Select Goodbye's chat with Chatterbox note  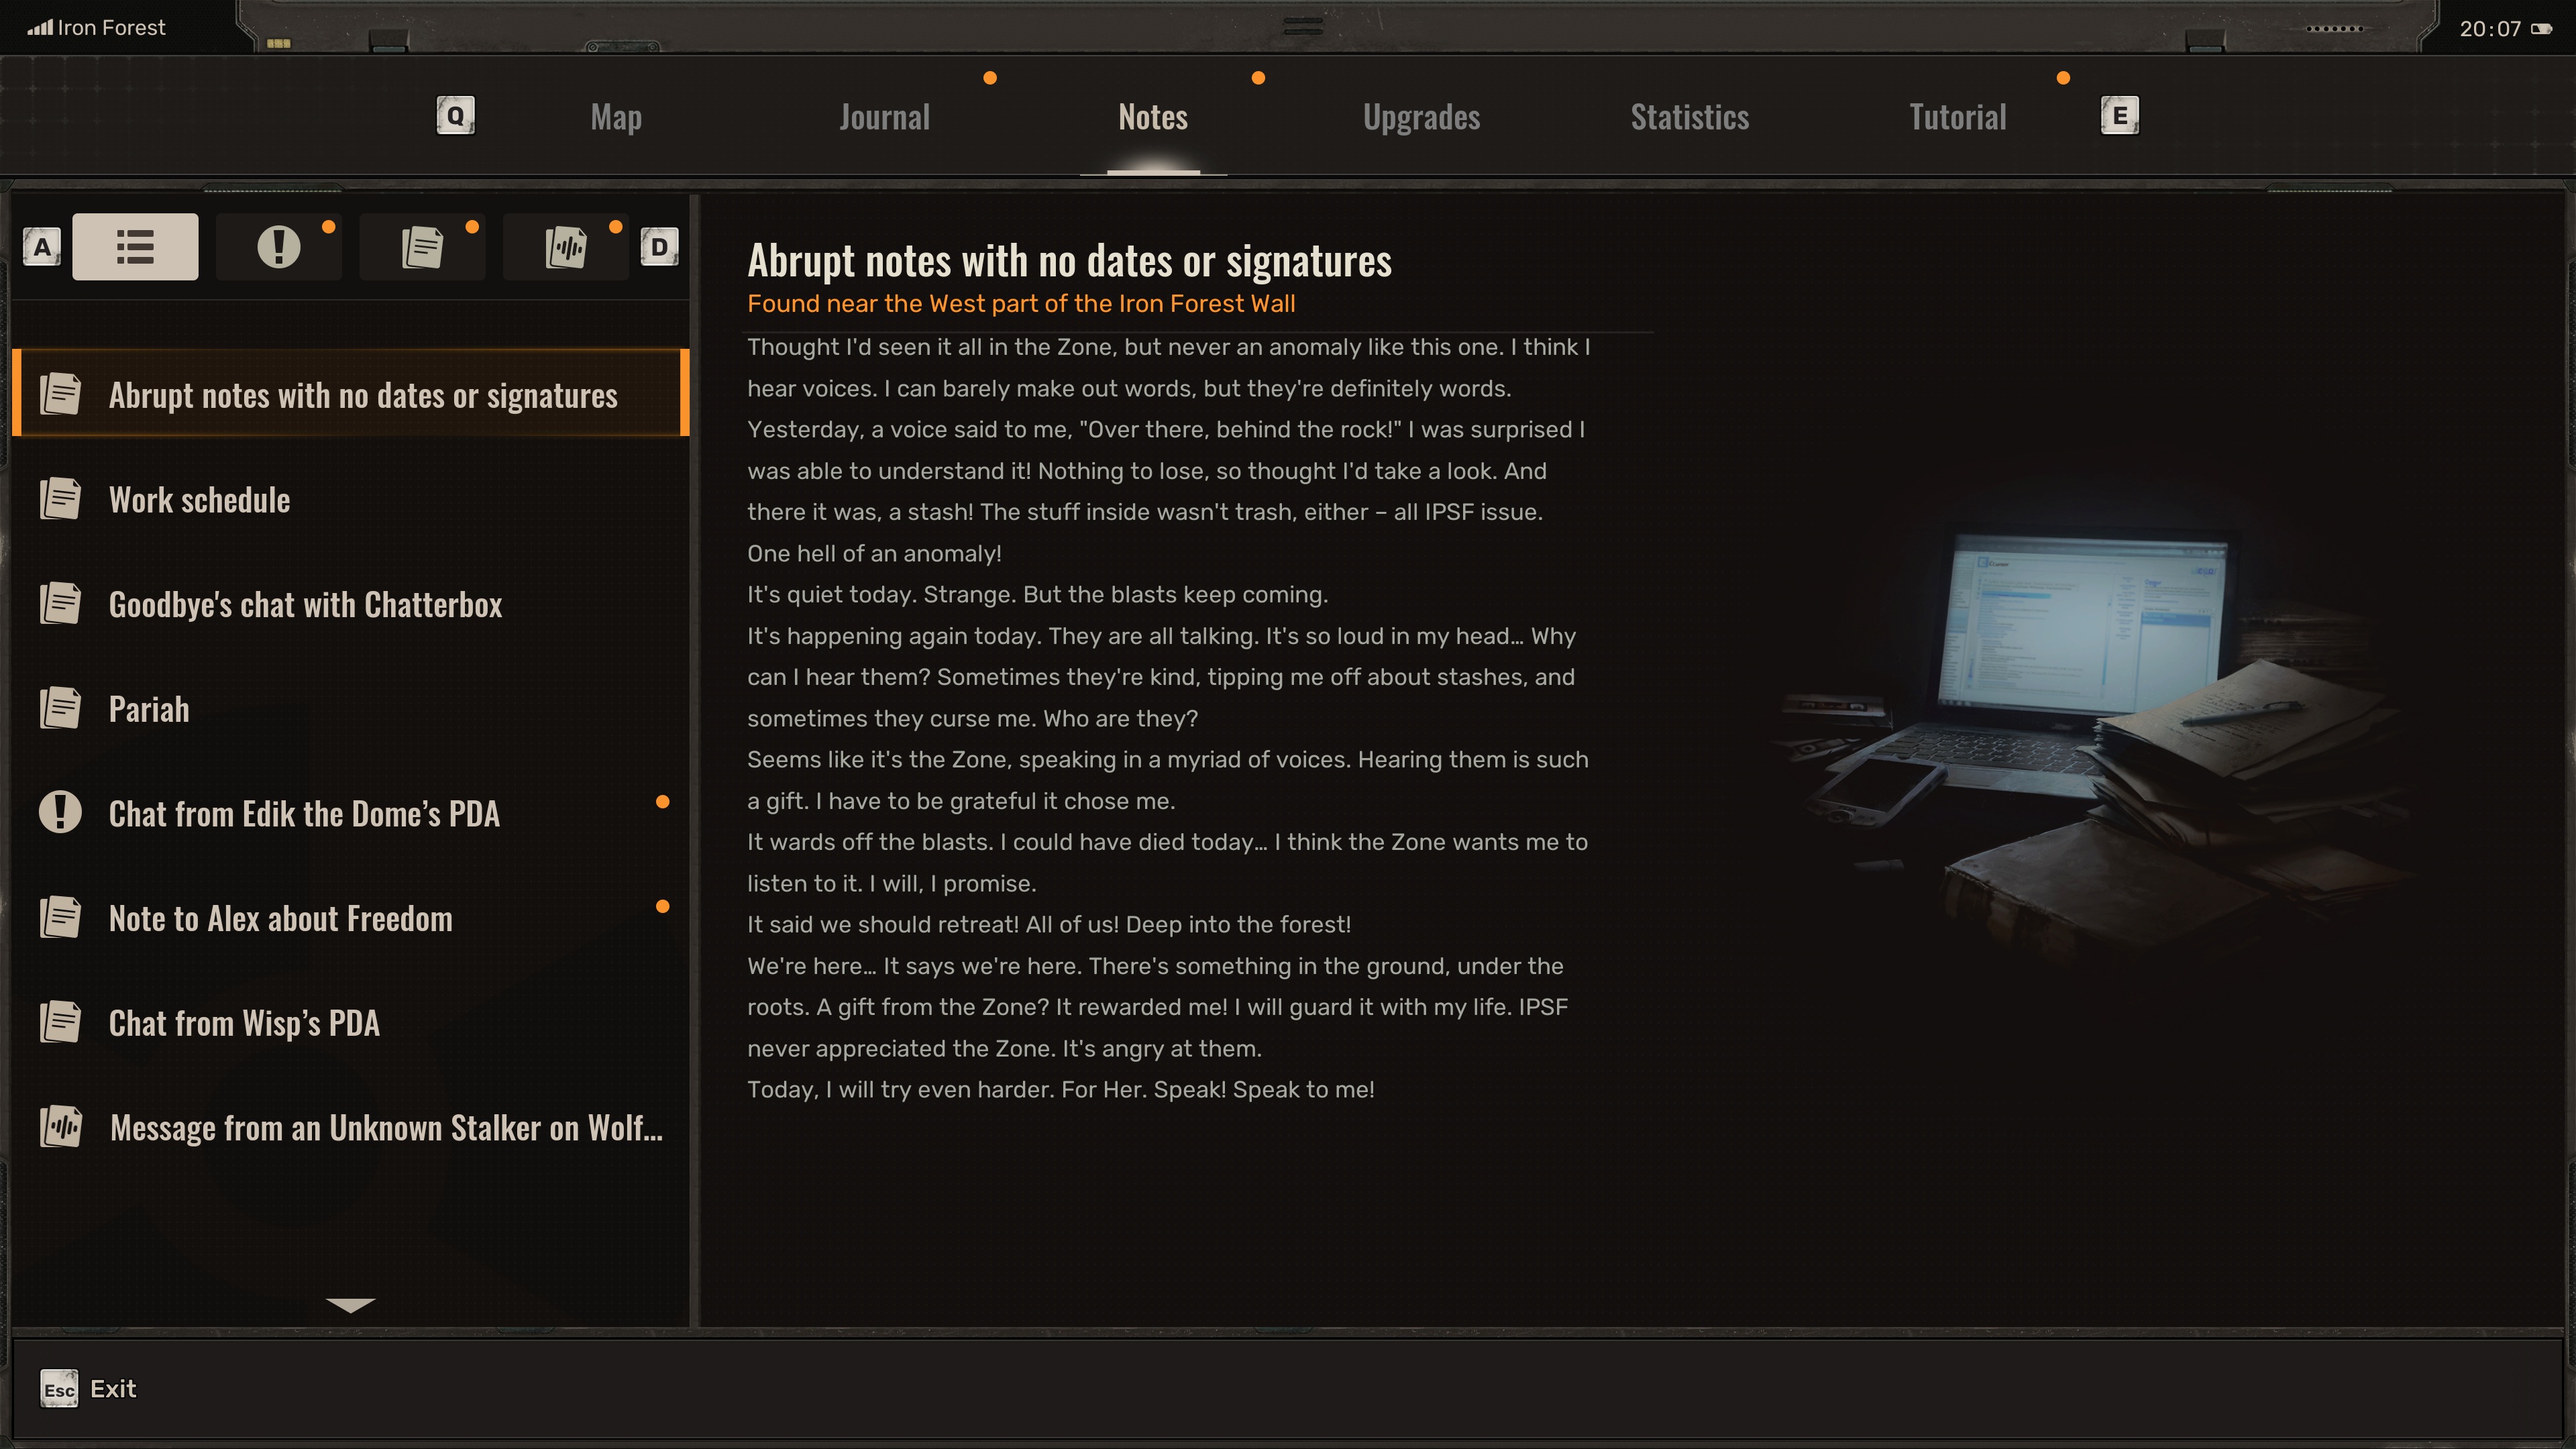(x=351, y=604)
